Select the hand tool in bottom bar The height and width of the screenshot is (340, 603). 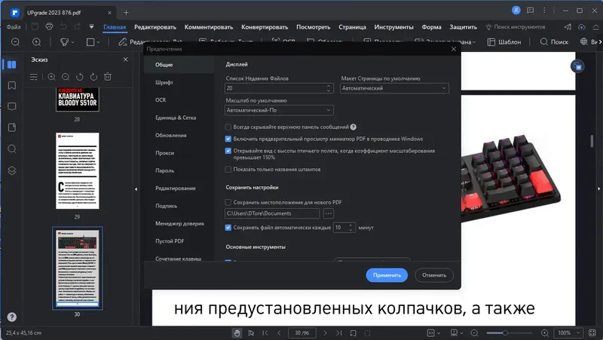point(237,333)
